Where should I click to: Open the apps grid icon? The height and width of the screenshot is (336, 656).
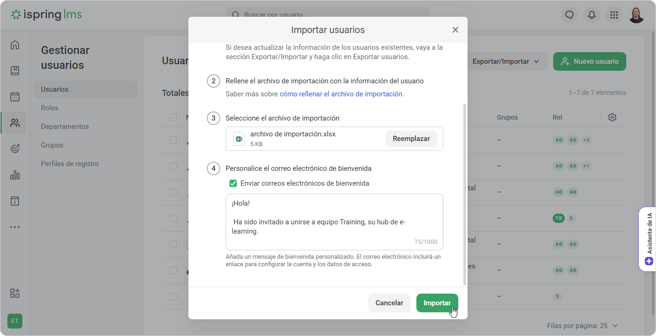[614, 15]
